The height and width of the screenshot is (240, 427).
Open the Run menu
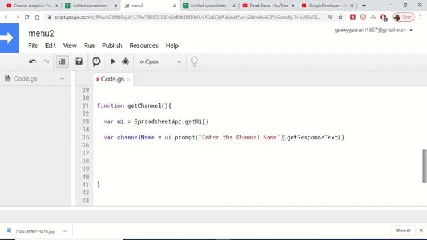tap(89, 46)
